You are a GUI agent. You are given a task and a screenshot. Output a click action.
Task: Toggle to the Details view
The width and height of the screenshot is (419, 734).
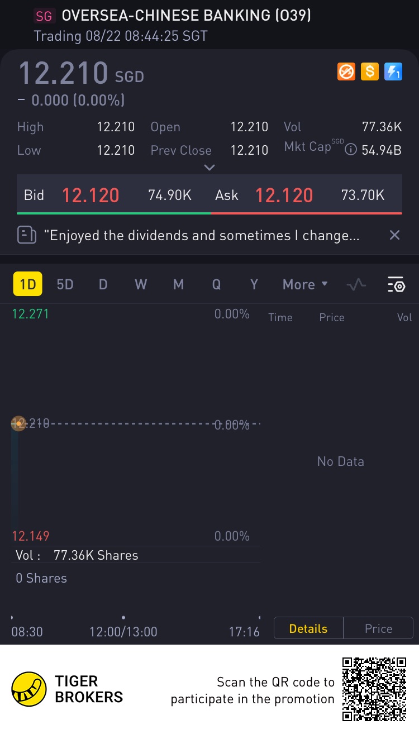pyautogui.click(x=308, y=628)
